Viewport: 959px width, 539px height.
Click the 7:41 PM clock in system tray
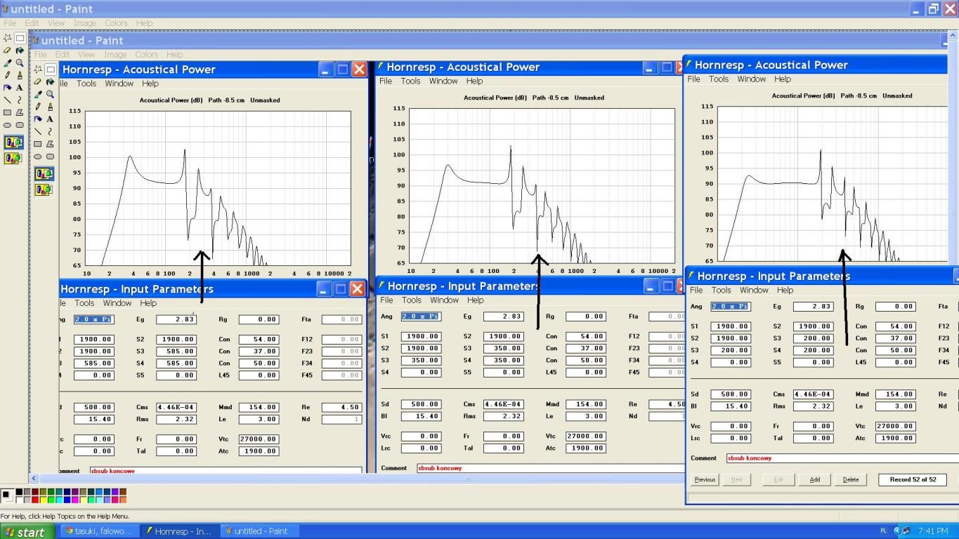932,531
